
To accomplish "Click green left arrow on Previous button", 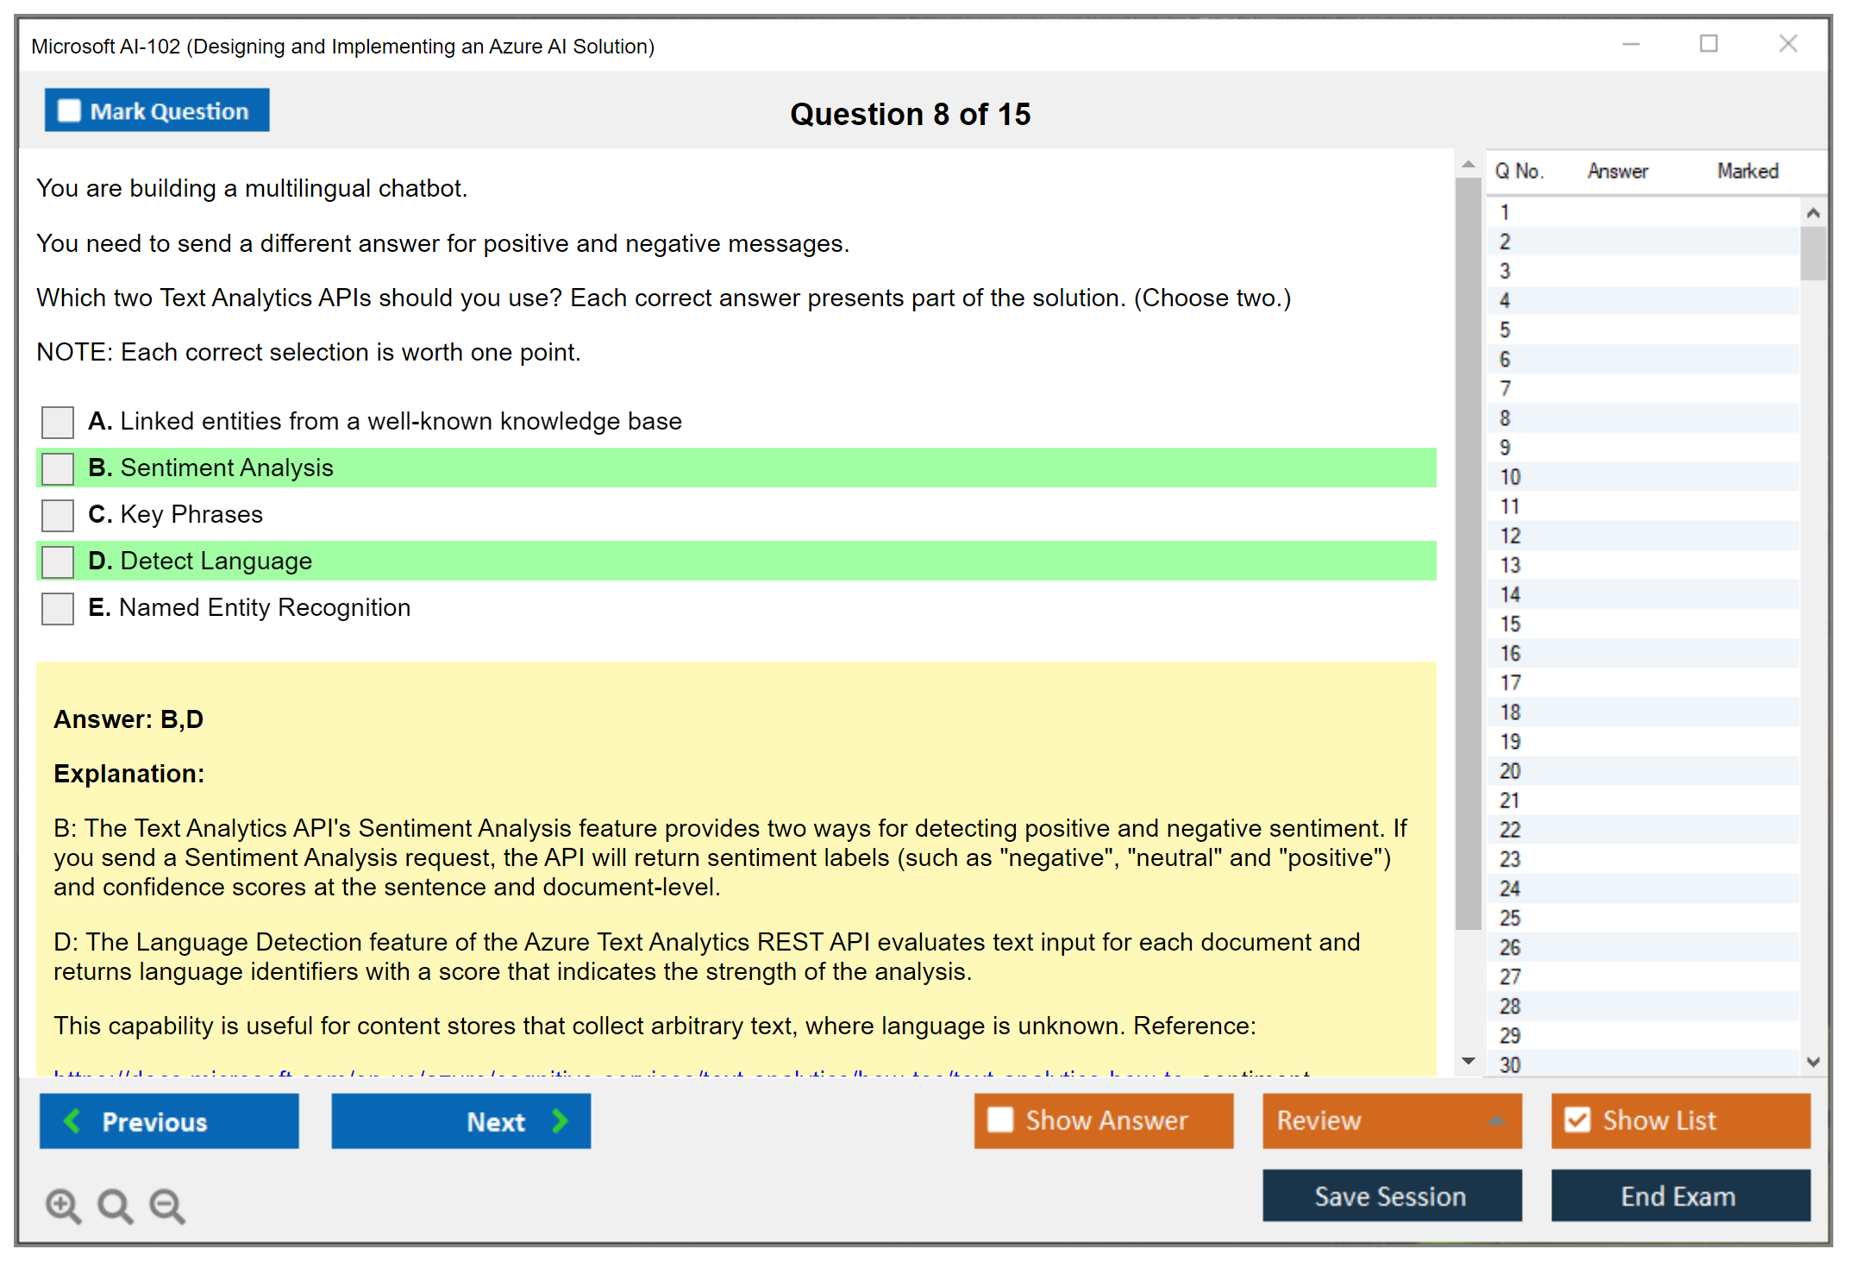I will point(72,1120).
